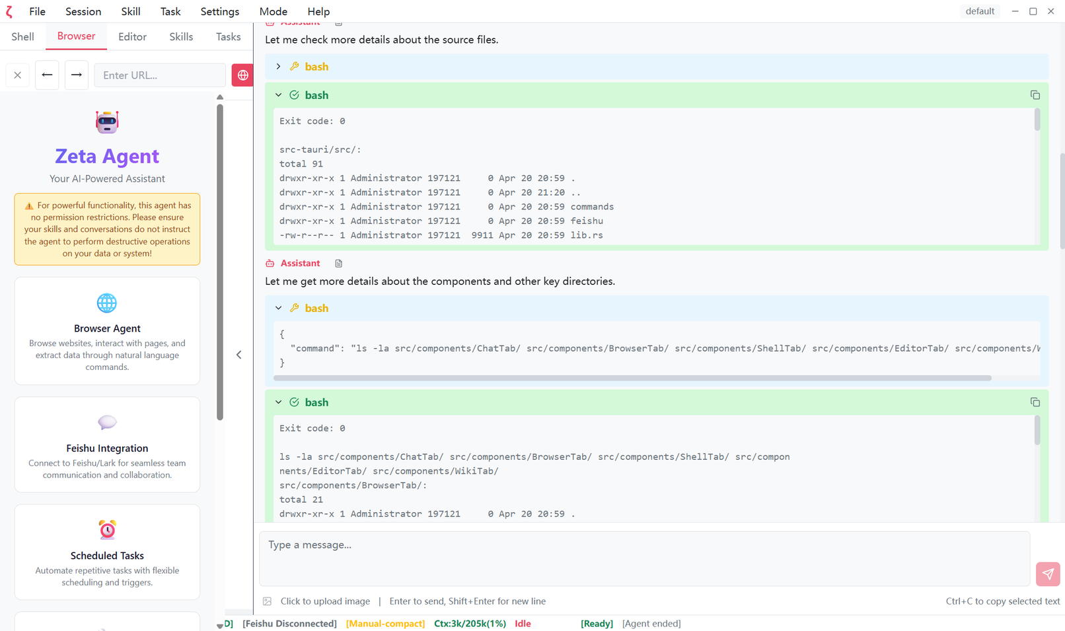Screen dimensions: 1065x631
Task: Switch to the Editor tab
Action: 131,36
